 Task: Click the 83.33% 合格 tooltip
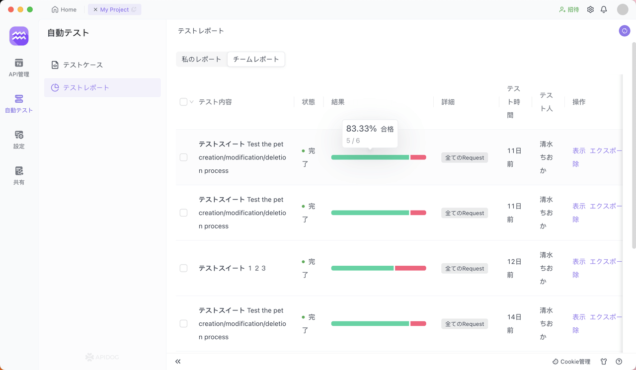point(370,134)
